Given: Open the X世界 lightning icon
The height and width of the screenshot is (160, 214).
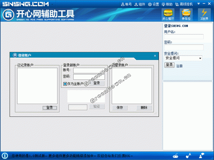Looking at the screenshot, I should [204, 15].
